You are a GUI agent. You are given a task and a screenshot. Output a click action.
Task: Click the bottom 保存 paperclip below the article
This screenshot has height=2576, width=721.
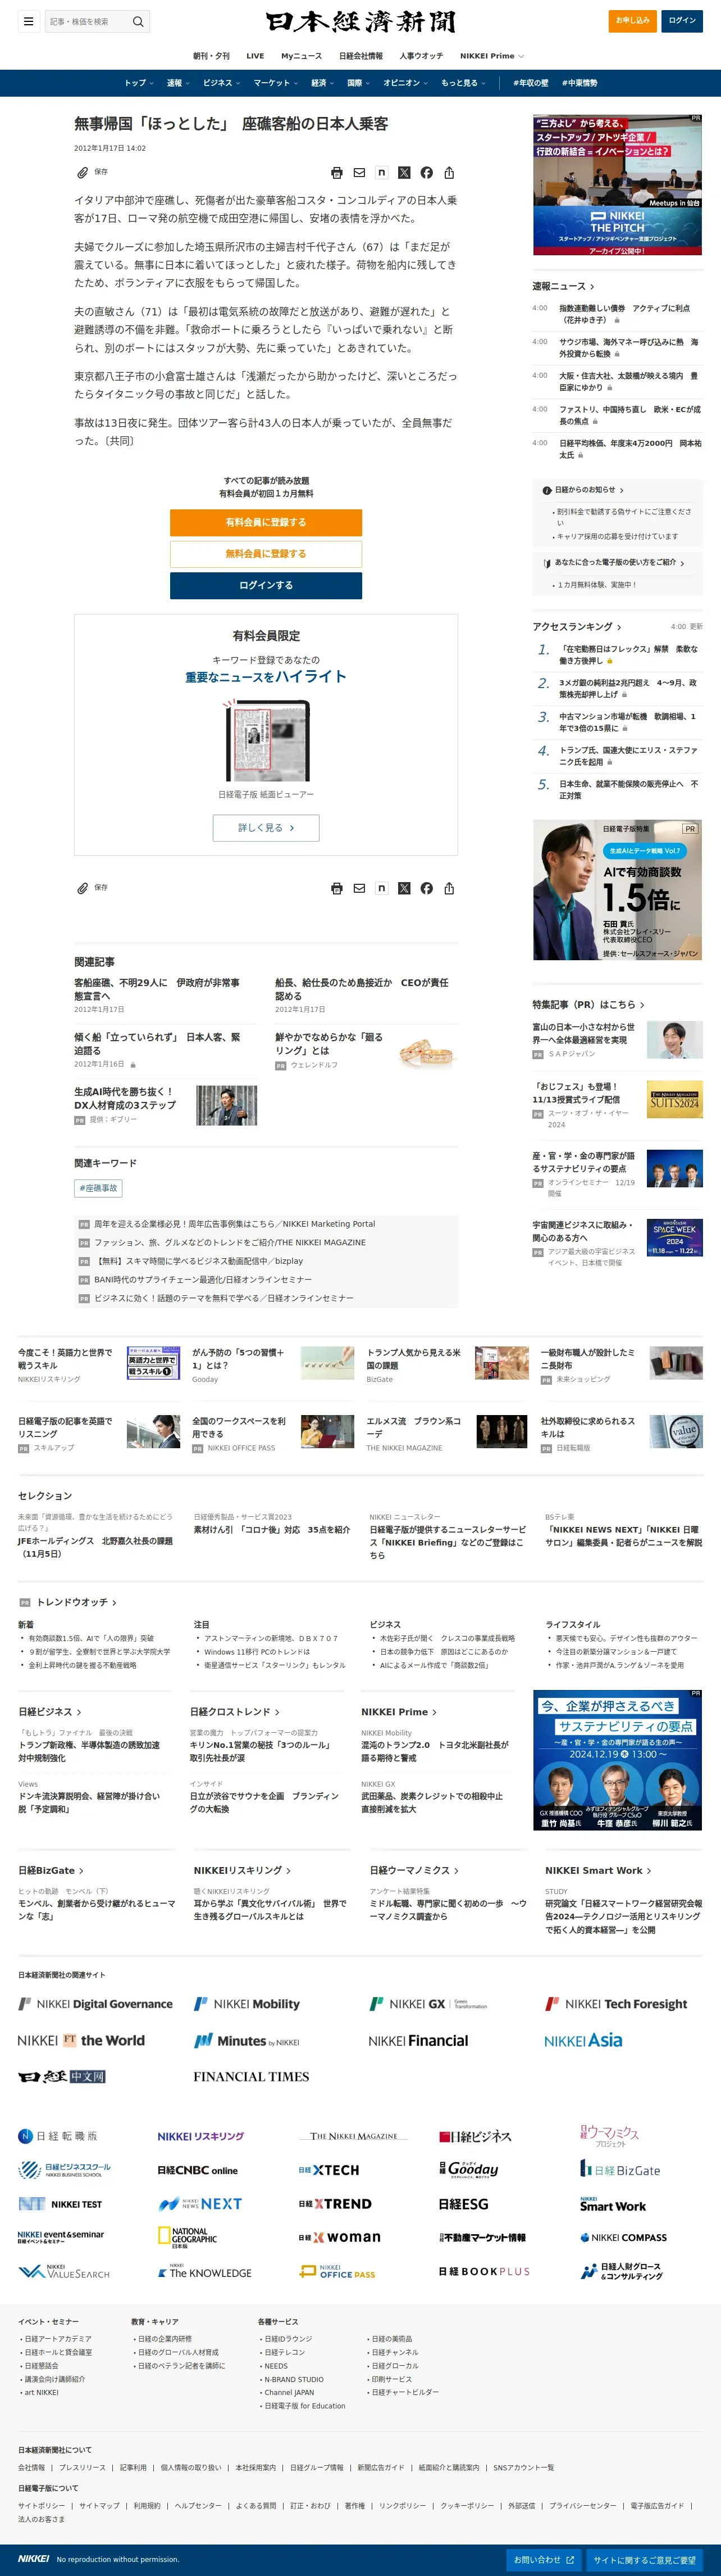click(92, 888)
